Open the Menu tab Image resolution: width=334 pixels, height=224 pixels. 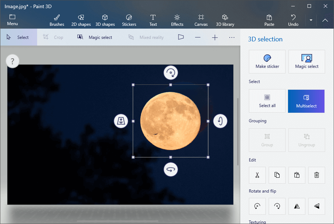pos(12,20)
